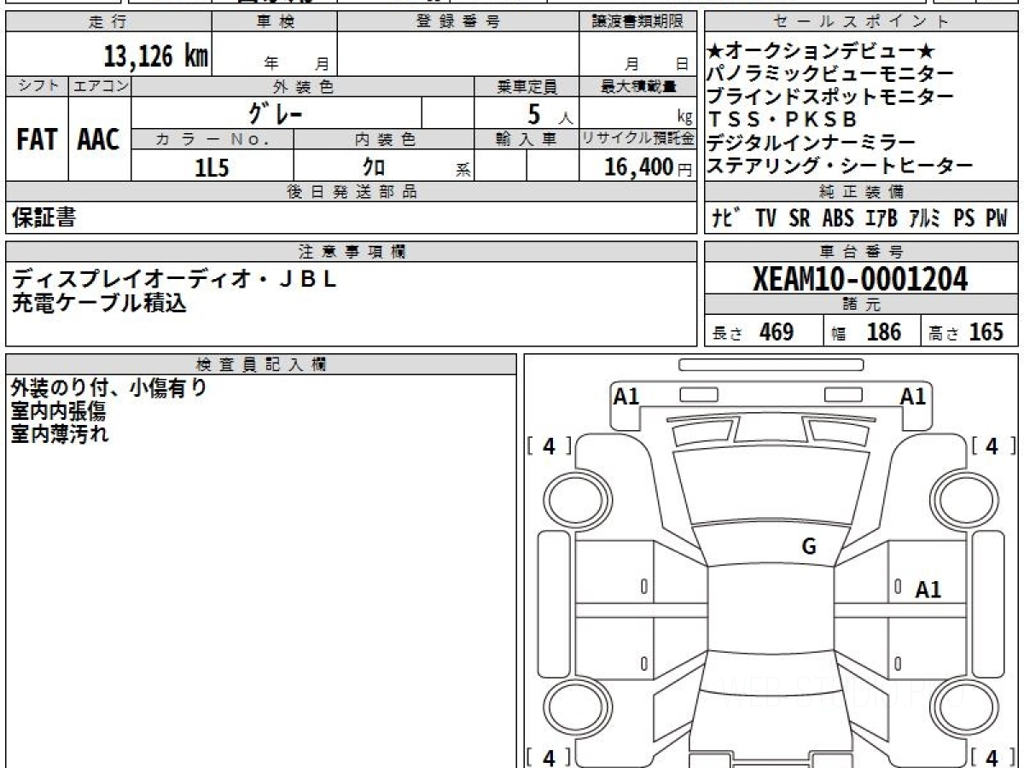Image resolution: width=1024 pixels, height=768 pixels.
Task: Click the ナビ equipment code
Action: pos(726,218)
